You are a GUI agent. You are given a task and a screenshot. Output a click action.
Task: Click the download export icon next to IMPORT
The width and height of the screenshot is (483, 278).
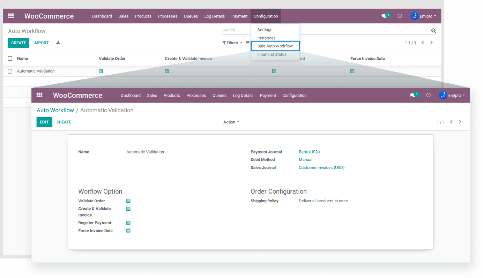tap(58, 43)
